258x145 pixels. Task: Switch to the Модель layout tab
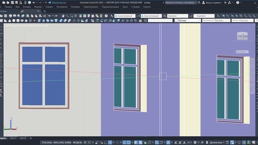click(x=3, y=138)
